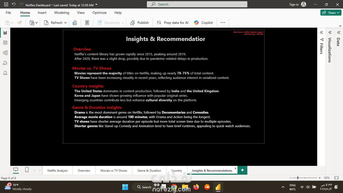
Task: Switch to Table view in the left sidebar
Action: point(5,43)
